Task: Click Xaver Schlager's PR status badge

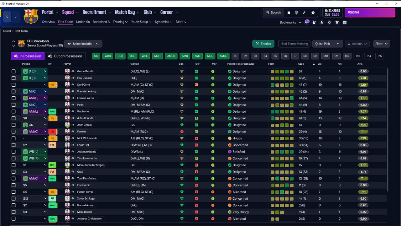Action: click(x=52, y=199)
